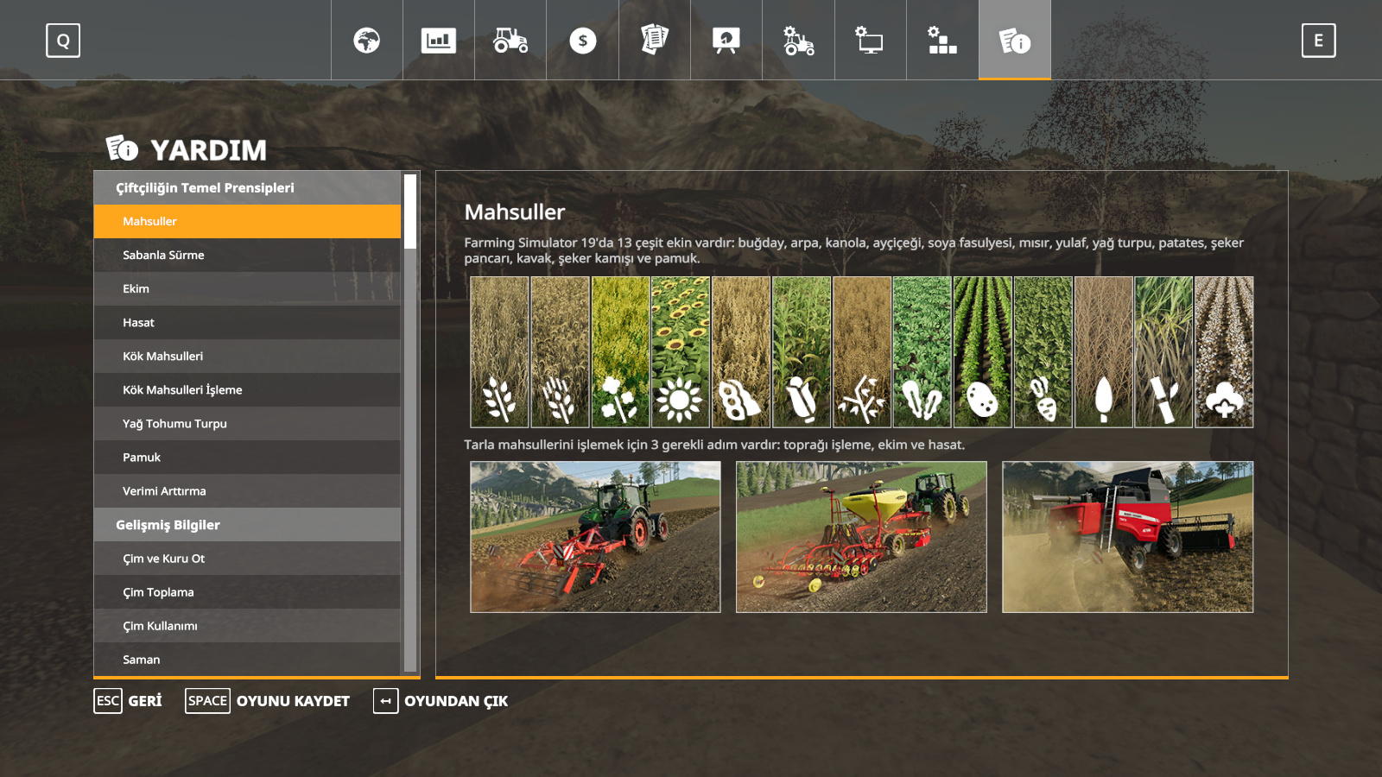
Task: Open the statistics chart tab icon
Action: pos(439,40)
